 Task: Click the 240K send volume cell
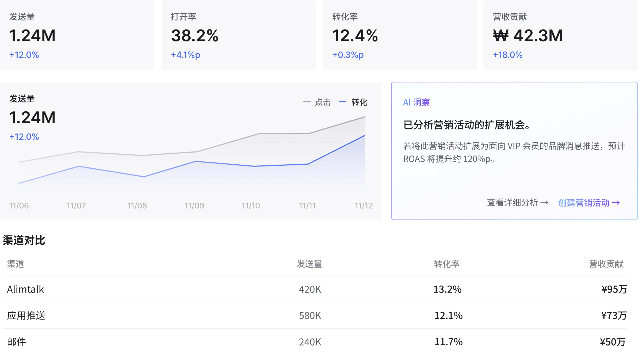point(310,342)
